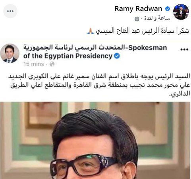Visit the Ramy Radwan profile name link
The height and width of the screenshot is (179, 191).
[138, 9]
